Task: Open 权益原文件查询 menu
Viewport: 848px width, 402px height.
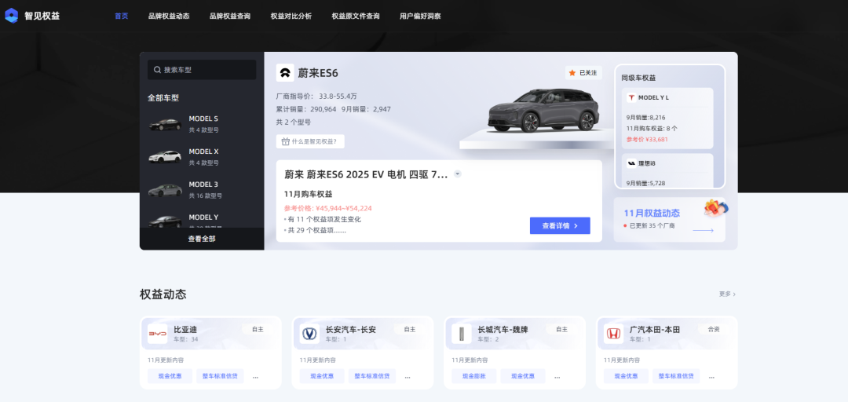Action: 356,16
